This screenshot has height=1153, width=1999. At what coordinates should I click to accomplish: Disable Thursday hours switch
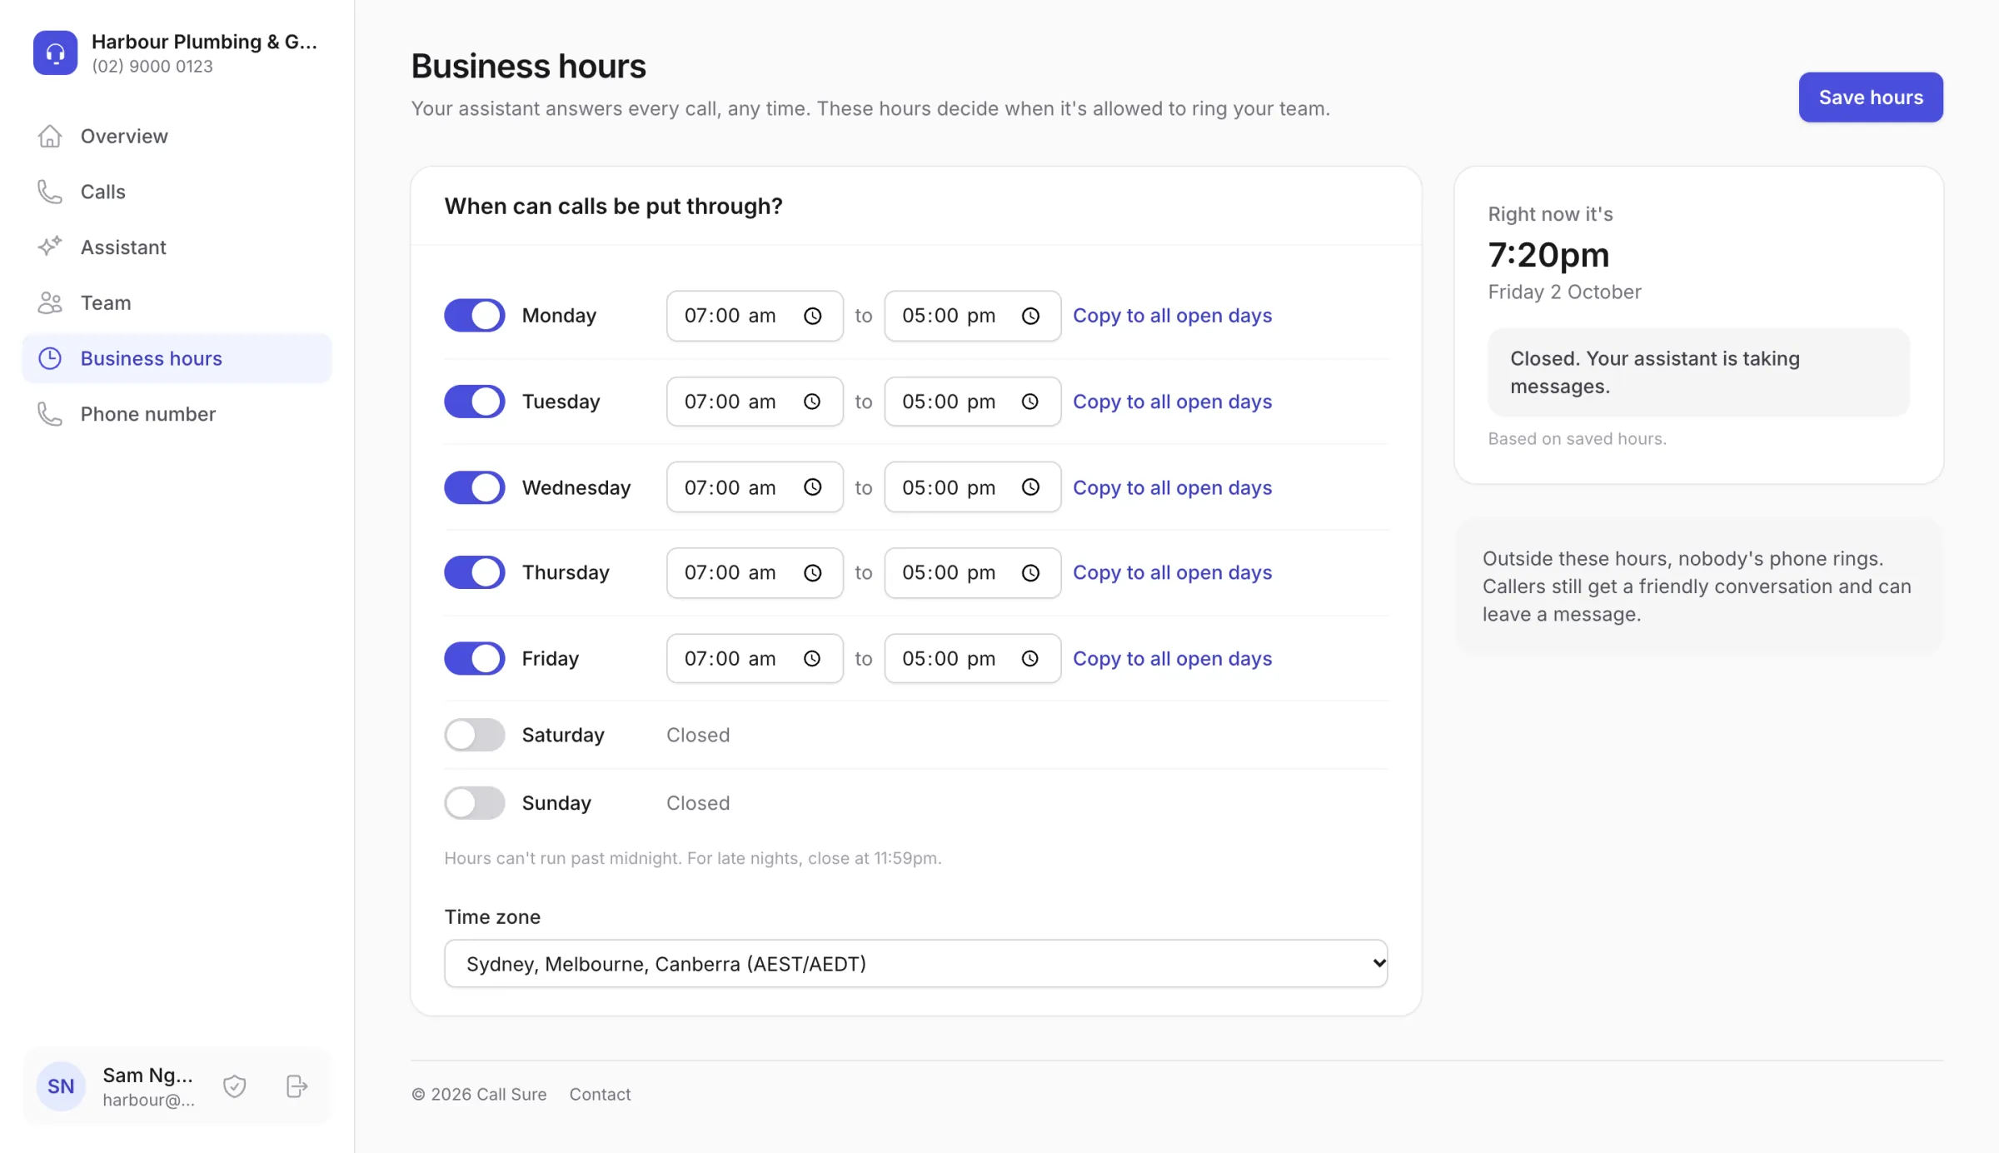tap(475, 573)
